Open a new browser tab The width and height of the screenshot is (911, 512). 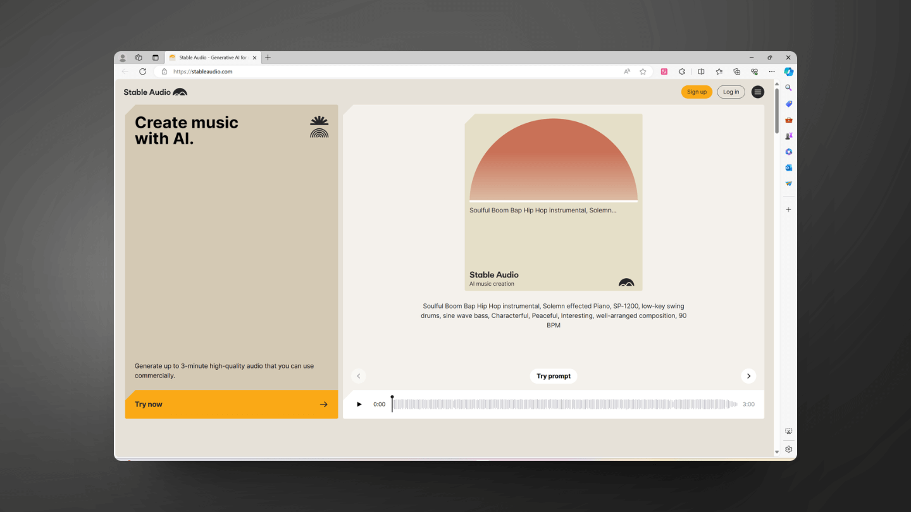point(268,58)
